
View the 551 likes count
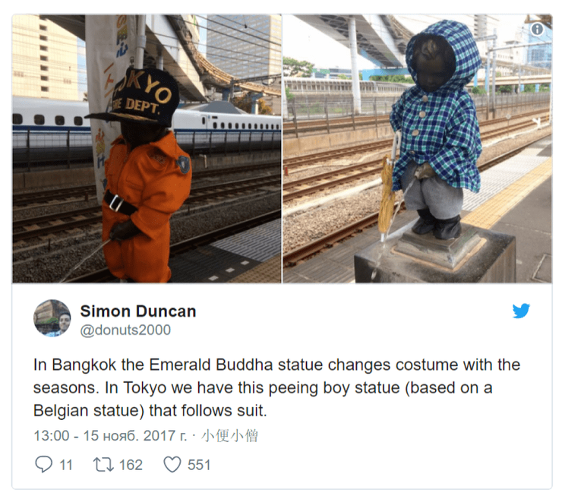[x=199, y=465]
